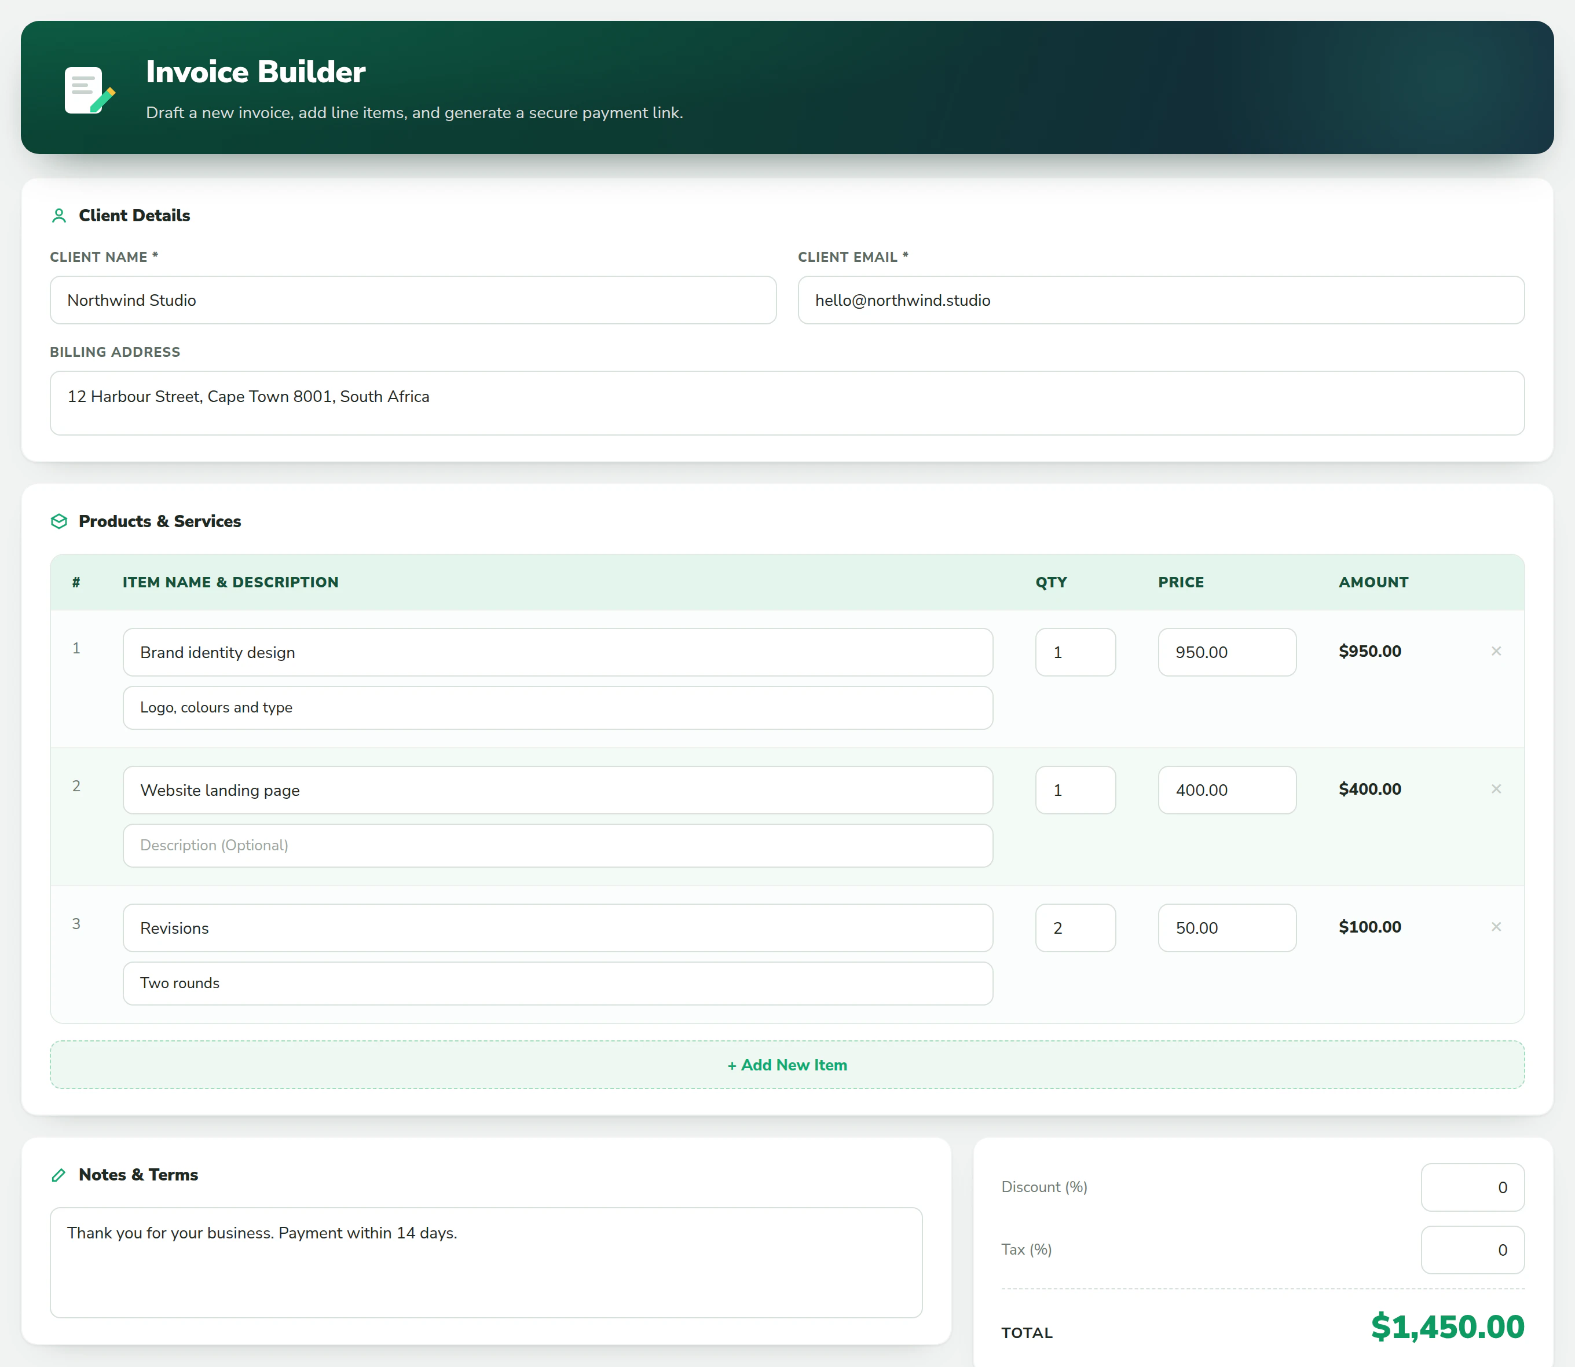Screen dimensions: 1575x1367
Task: Remove the Revisions line item
Action: [x=1496, y=927]
